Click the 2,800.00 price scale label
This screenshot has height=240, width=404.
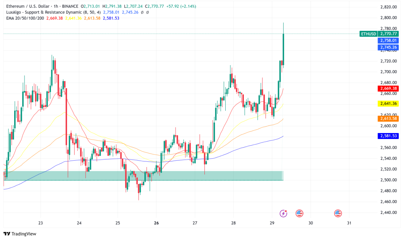click(x=389, y=18)
